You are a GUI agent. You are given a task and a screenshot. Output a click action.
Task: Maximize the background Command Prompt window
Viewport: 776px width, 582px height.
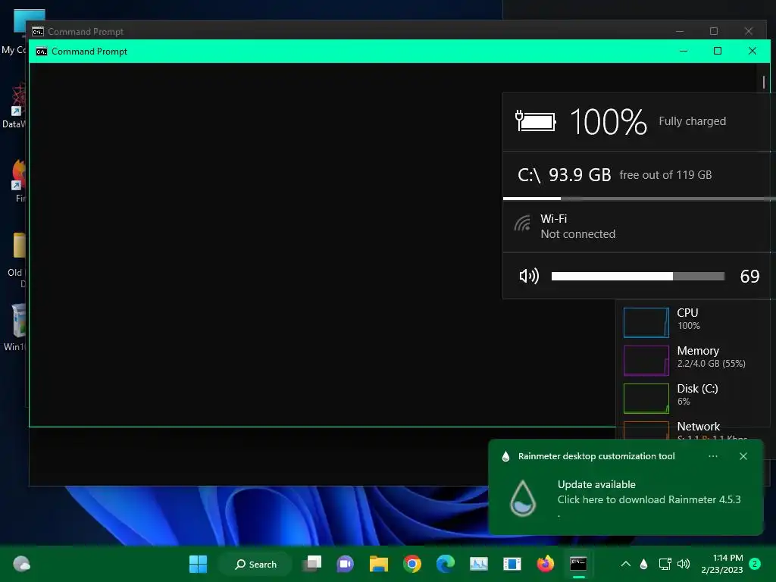(x=714, y=31)
